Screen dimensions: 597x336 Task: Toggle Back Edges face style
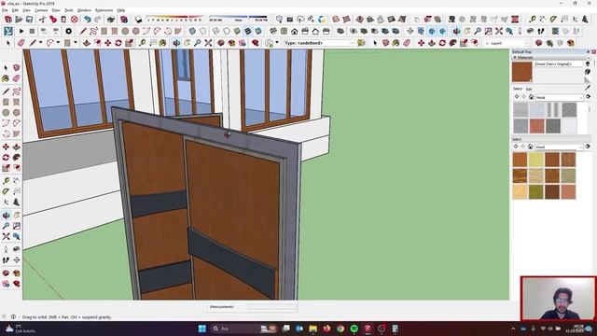(x=203, y=31)
